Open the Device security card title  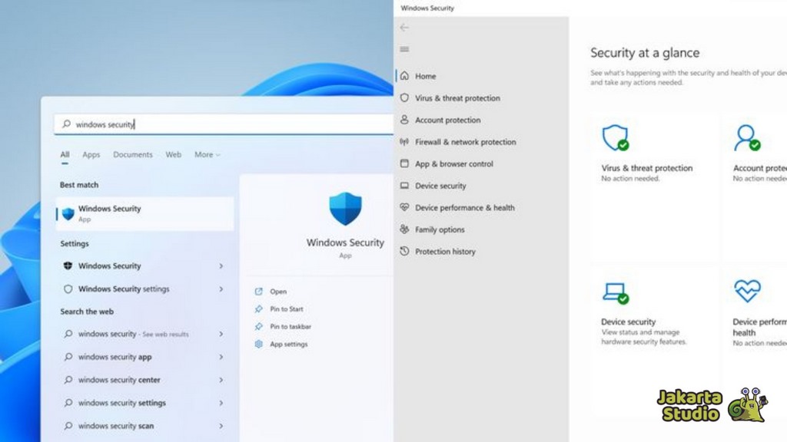click(x=629, y=322)
